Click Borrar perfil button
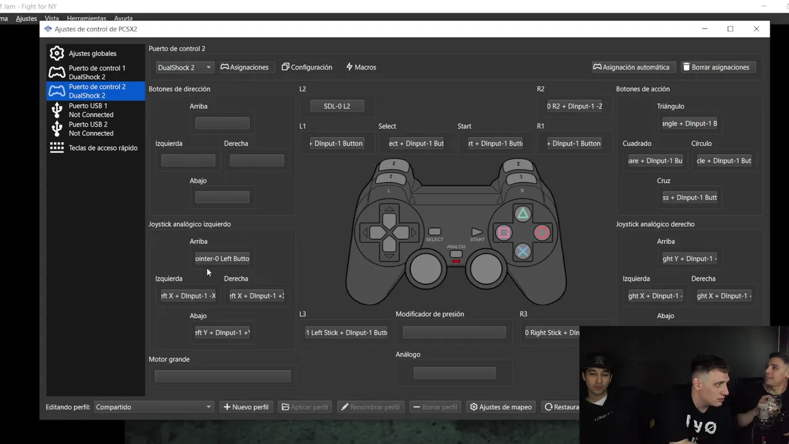This screenshot has width=789, height=444. coord(435,407)
